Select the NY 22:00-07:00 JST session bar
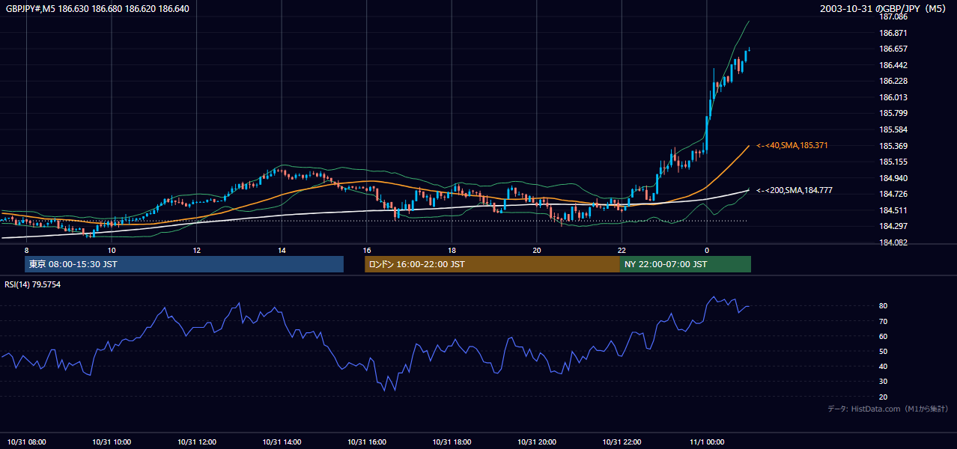957x449 pixels. [685, 264]
